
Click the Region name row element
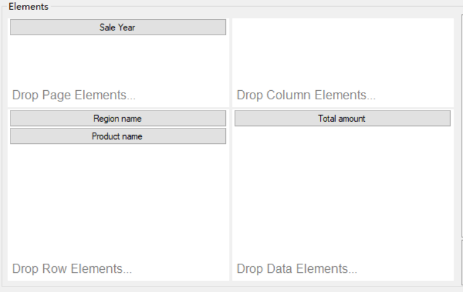(118, 119)
